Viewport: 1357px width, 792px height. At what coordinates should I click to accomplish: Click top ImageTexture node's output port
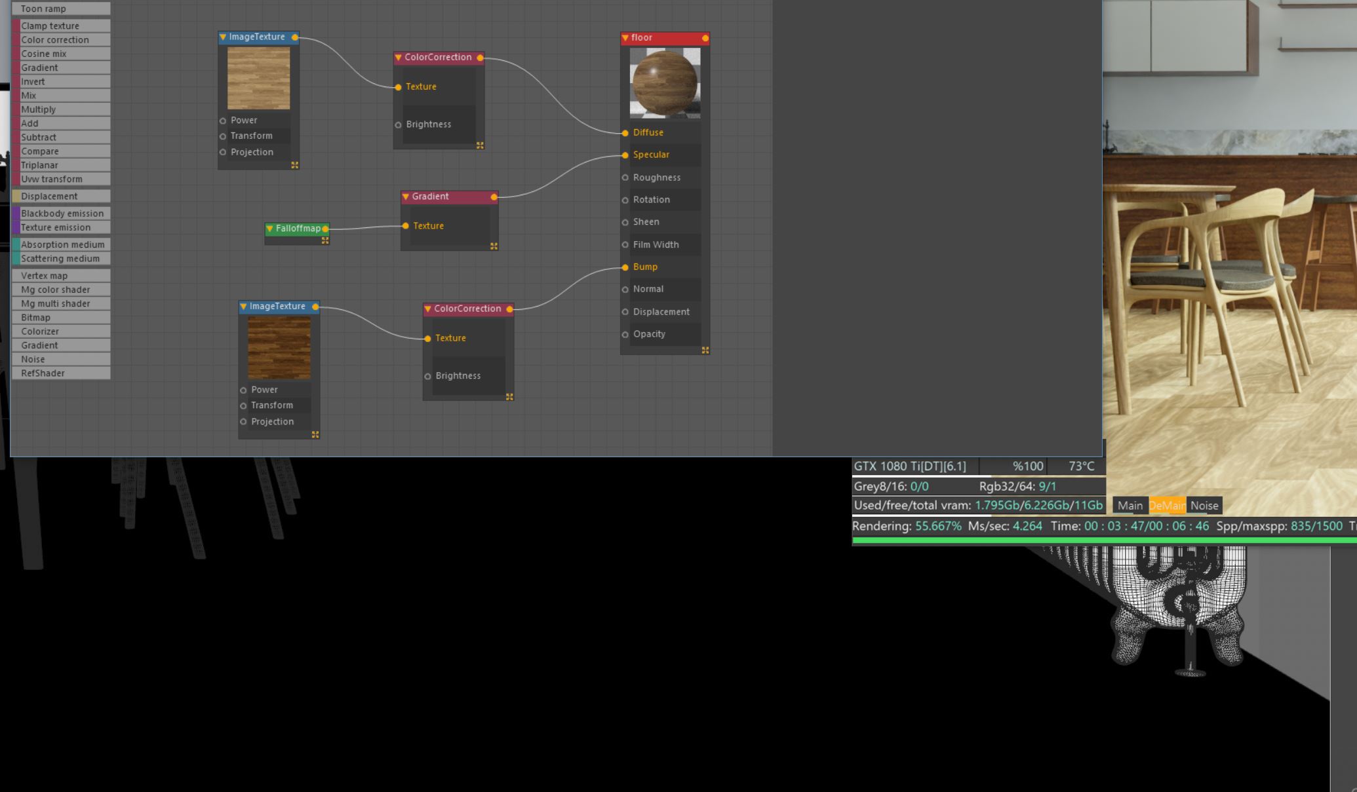point(295,37)
